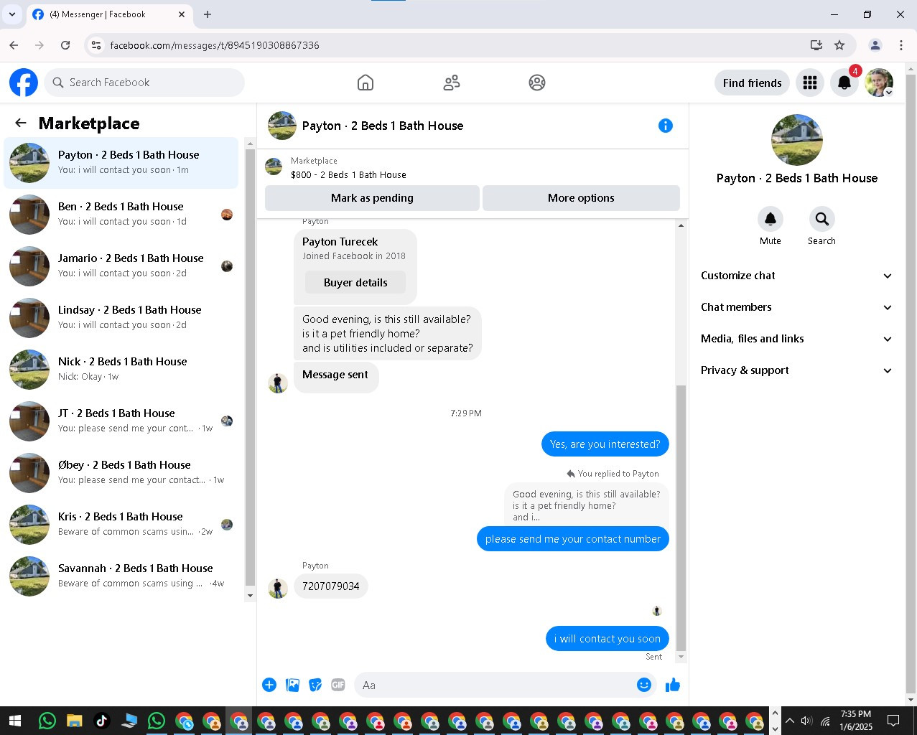Click the large listing thumbnail in right panel
The height and width of the screenshot is (735, 917).
(x=797, y=140)
